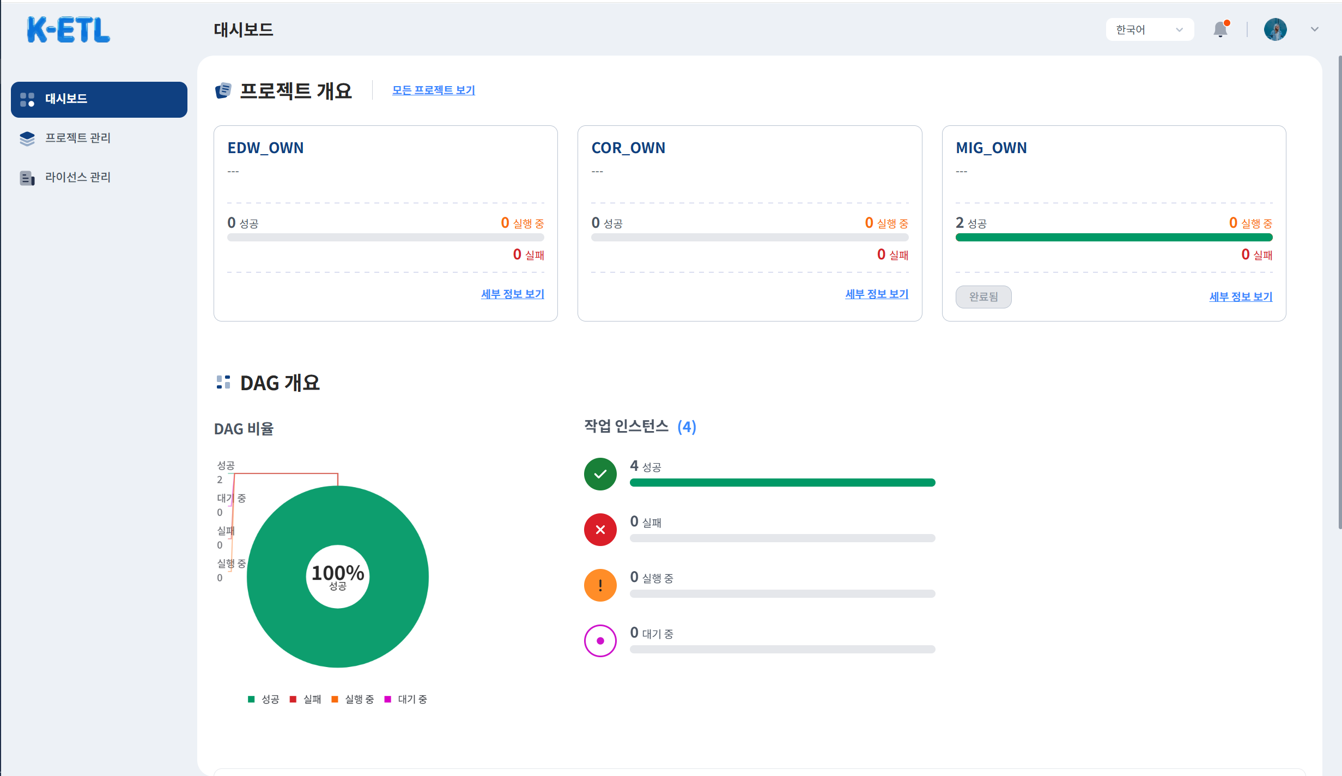Toggle the 대기 중 legend swatch
Screen dimensions: 1342x776
pyautogui.click(x=388, y=699)
